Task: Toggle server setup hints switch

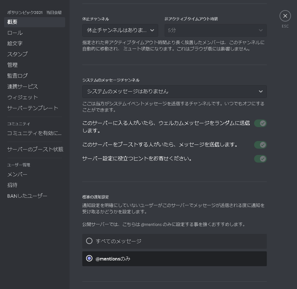Action: point(260,159)
